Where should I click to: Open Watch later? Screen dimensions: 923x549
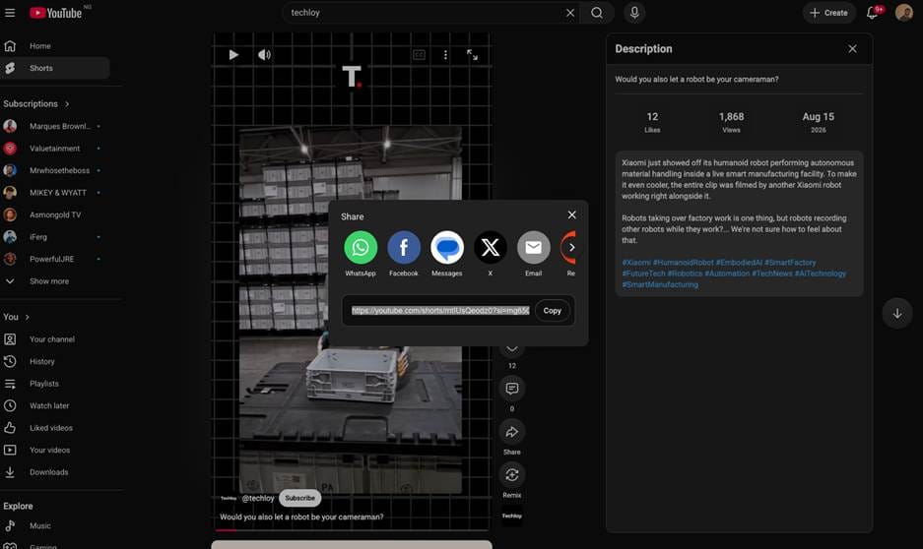click(x=55, y=405)
